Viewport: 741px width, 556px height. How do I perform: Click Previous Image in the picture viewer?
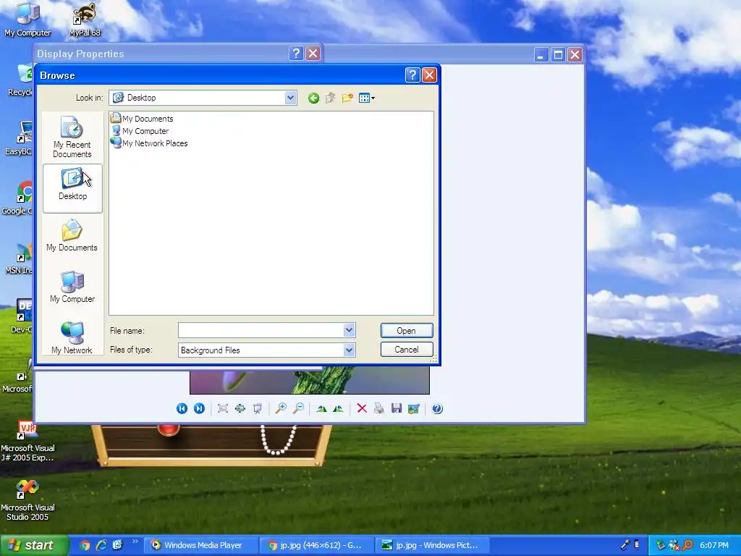pos(182,408)
